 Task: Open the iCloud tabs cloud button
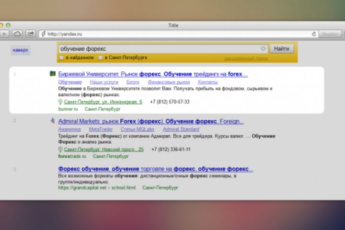click(17, 34)
